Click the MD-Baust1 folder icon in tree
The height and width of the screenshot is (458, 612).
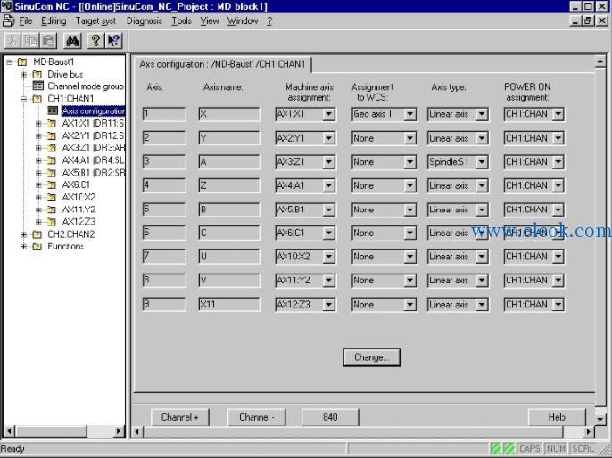(x=22, y=62)
